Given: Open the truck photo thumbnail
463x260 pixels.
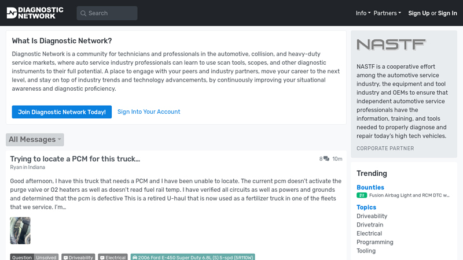Looking at the screenshot, I should [x=20, y=231].
